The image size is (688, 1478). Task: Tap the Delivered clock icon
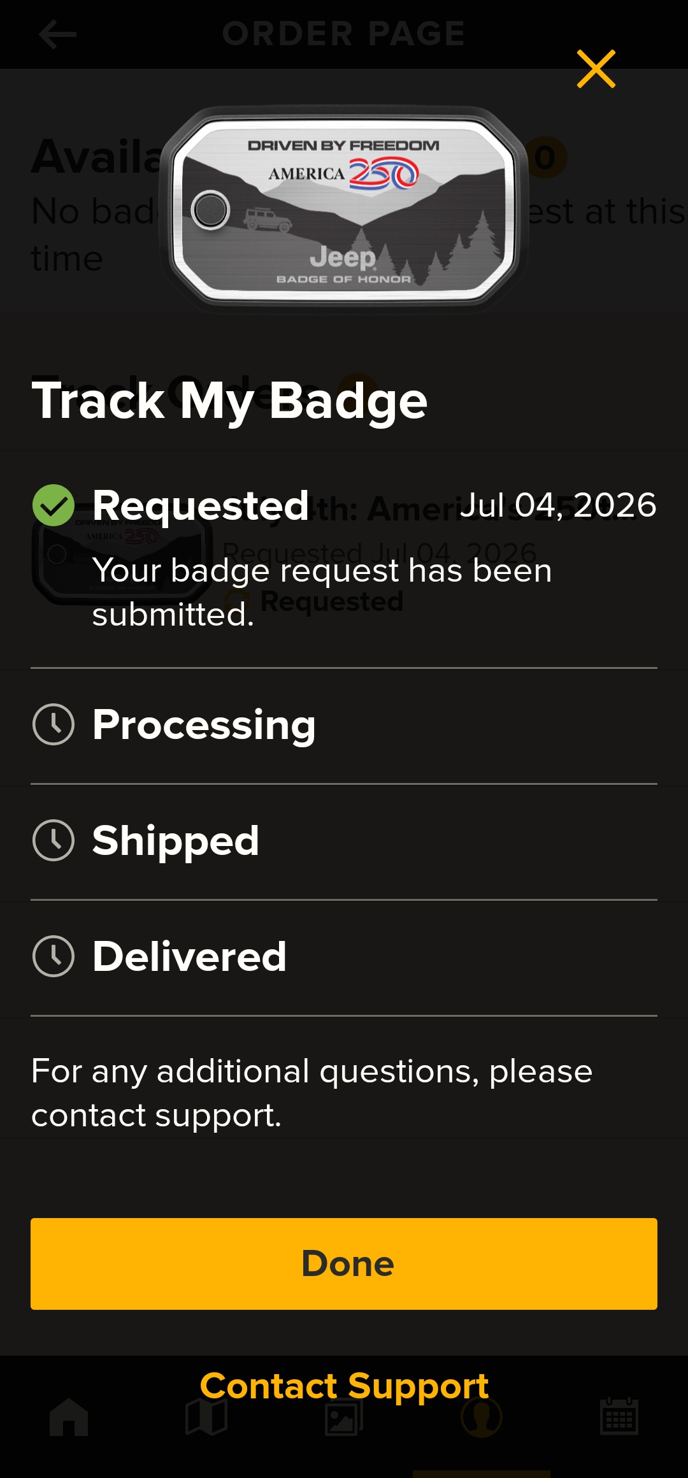point(54,956)
